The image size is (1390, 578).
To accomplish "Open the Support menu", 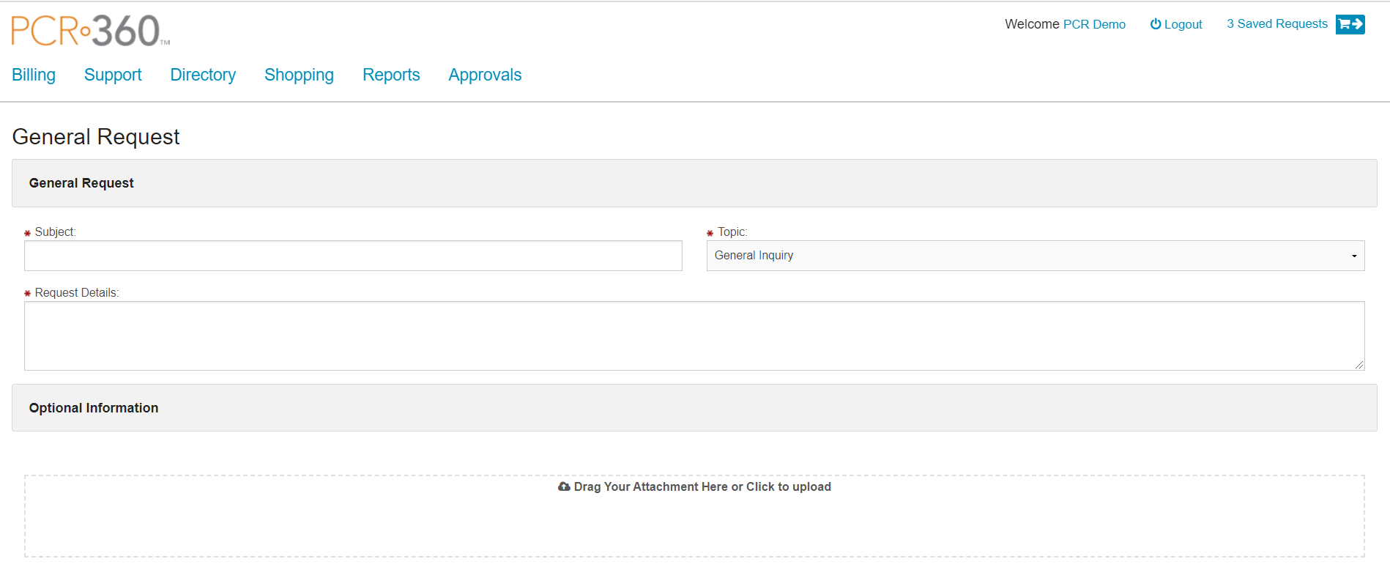I will pos(113,75).
